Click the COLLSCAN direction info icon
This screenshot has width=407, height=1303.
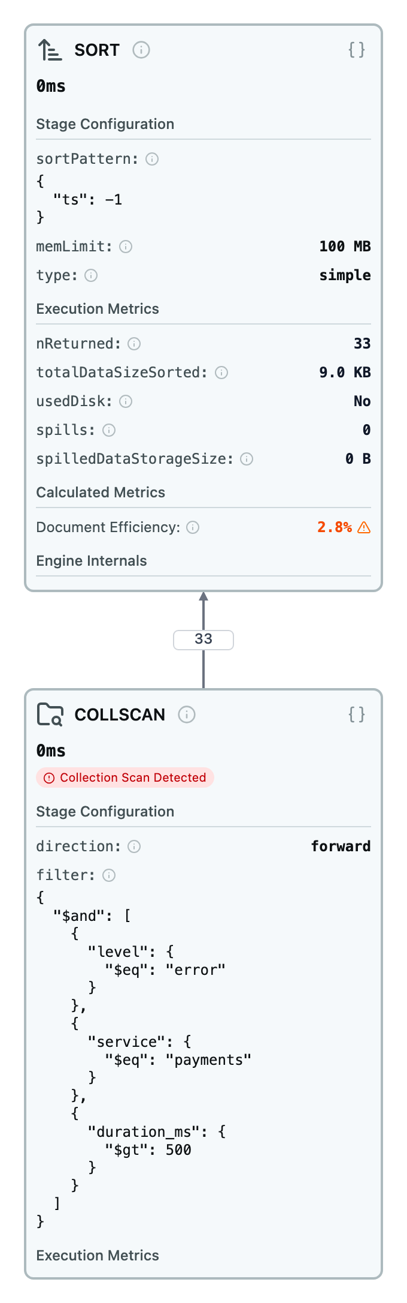click(x=134, y=846)
